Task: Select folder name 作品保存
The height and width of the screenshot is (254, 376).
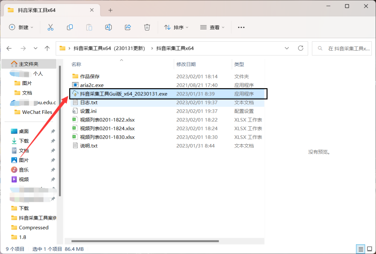Action: tap(90, 76)
